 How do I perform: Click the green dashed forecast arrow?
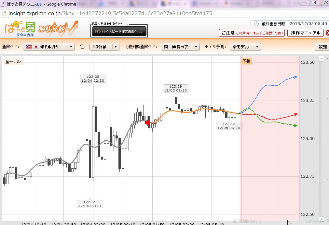click(295, 125)
